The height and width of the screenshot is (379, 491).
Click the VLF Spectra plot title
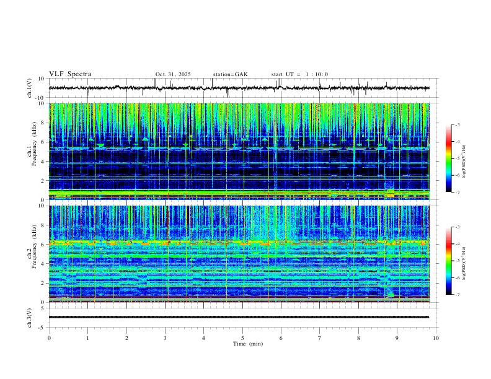click(70, 74)
